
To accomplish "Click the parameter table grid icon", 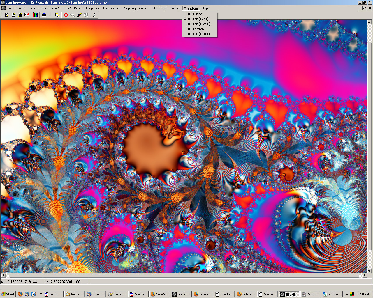I will click(x=44, y=15).
